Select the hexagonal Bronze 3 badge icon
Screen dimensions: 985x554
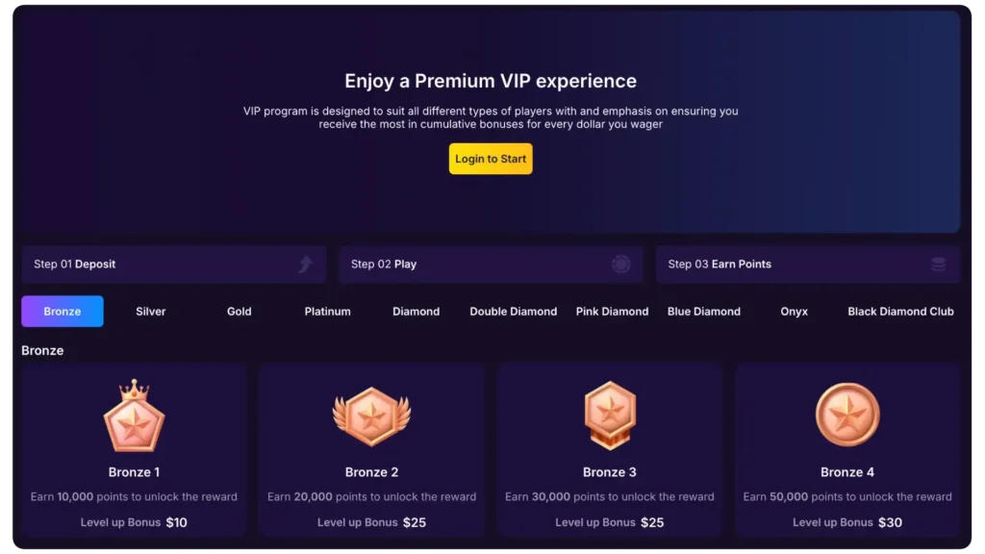point(609,415)
